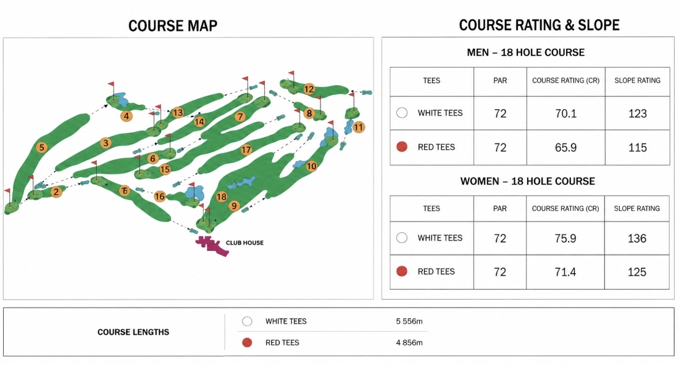Image resolution: width=679 pixels, height=365 pixels.
Task: Select men's Red Tees red circle
Action: 402,147
